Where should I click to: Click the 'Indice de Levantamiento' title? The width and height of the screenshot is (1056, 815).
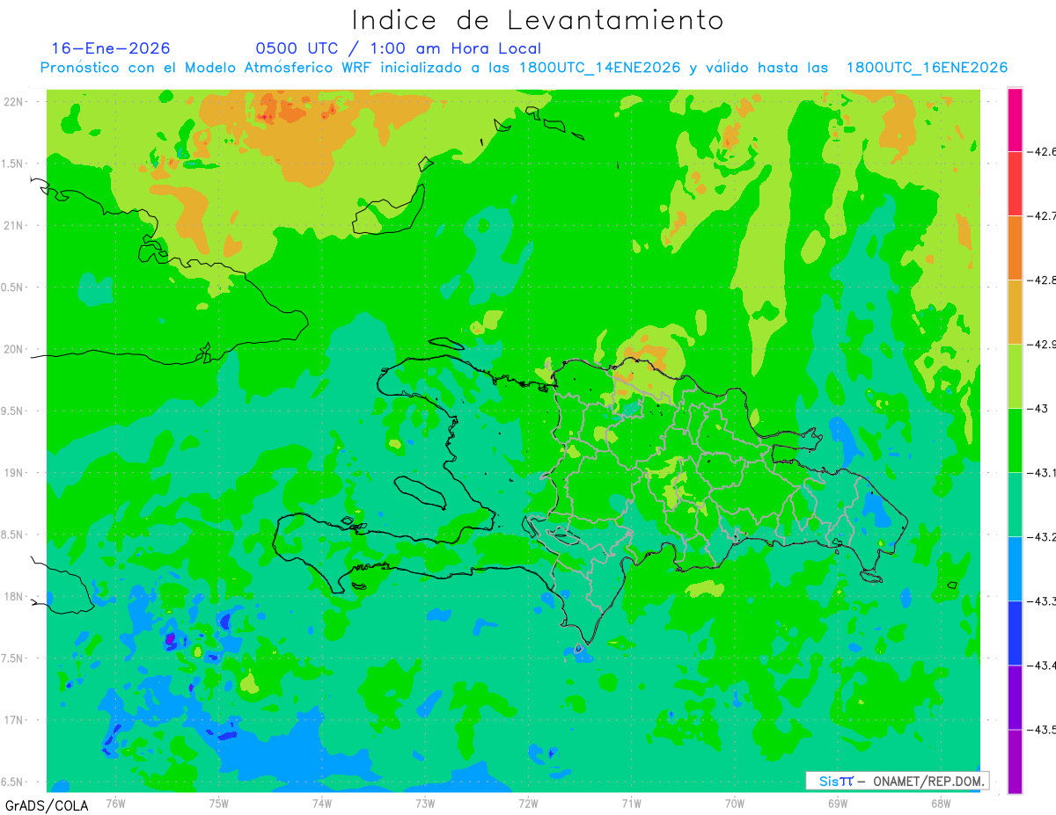pos(537,20)
